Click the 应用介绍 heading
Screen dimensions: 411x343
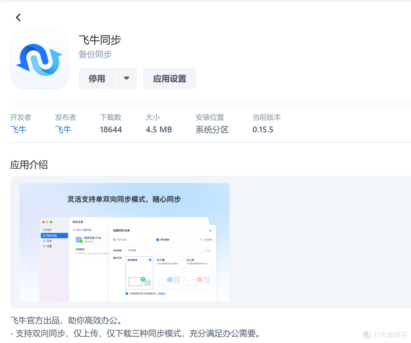click(29, 165)
